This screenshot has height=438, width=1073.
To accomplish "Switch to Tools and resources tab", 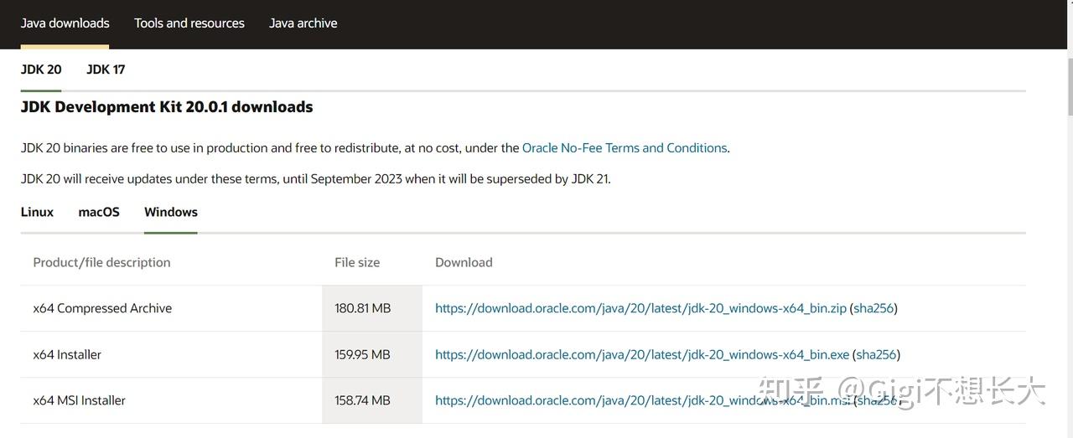I will pyautogui.click(x=189, y=23).
